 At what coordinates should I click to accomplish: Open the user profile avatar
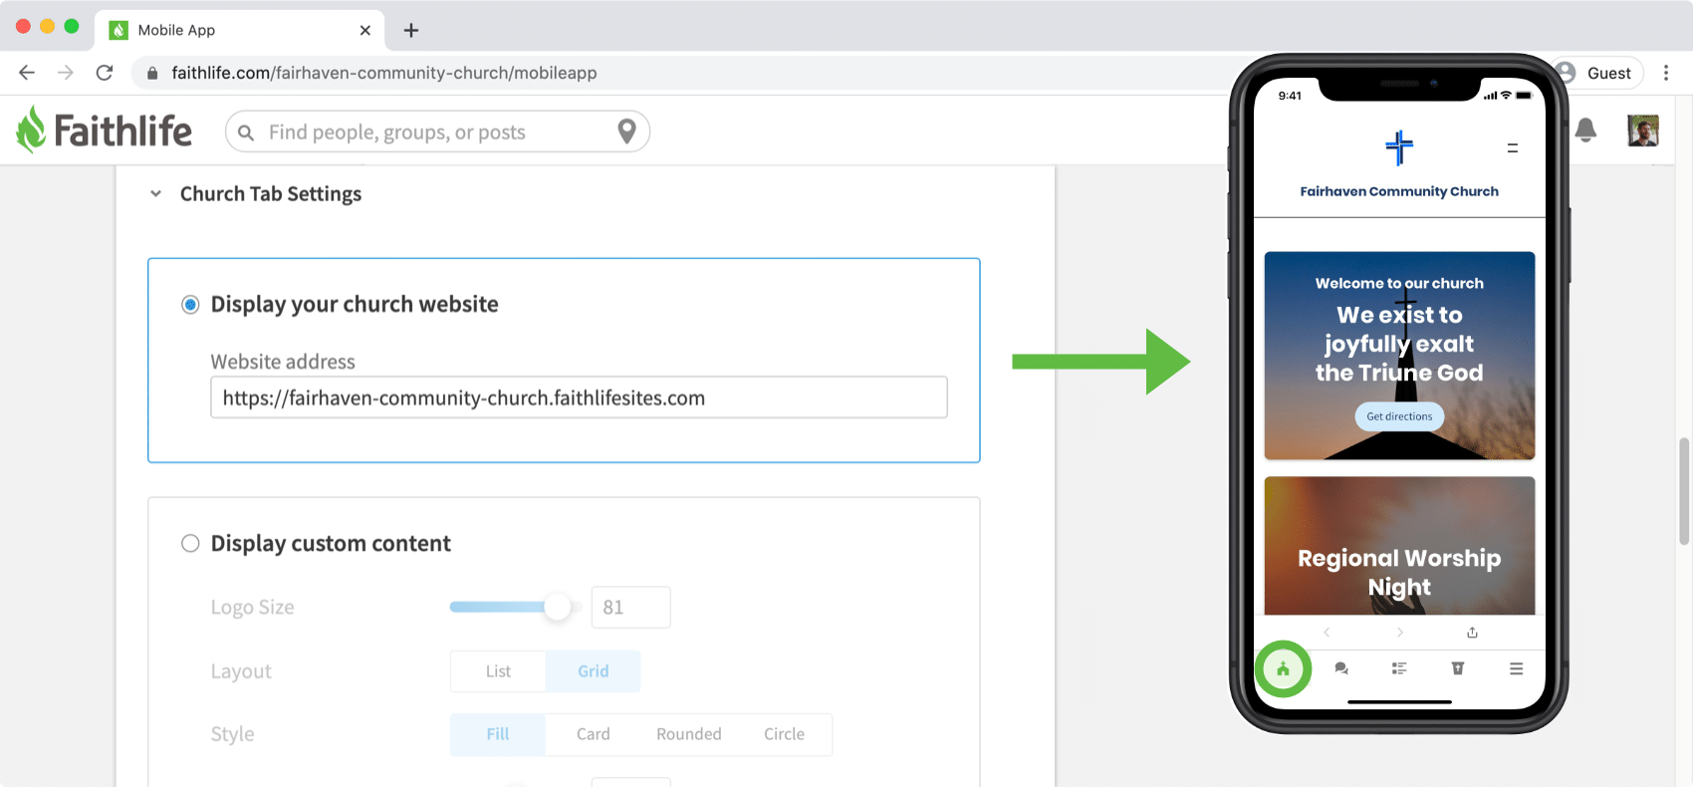click(x=1642, y=131)
